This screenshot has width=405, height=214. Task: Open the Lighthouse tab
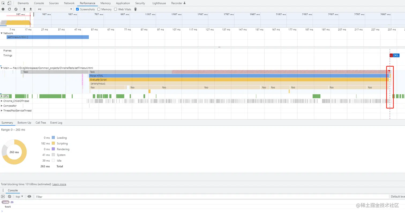click(x=159, y=3)
